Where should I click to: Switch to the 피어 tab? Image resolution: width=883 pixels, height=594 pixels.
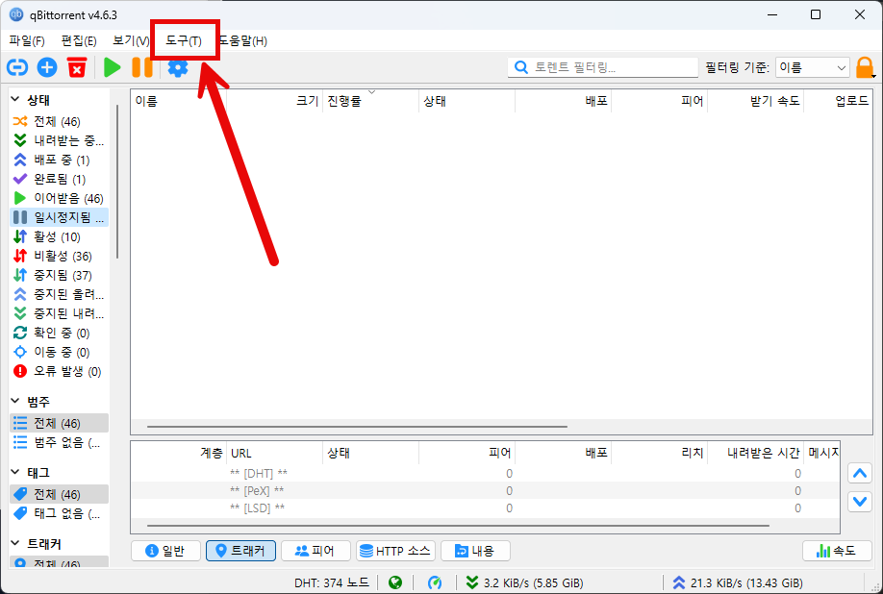point(315,551)
